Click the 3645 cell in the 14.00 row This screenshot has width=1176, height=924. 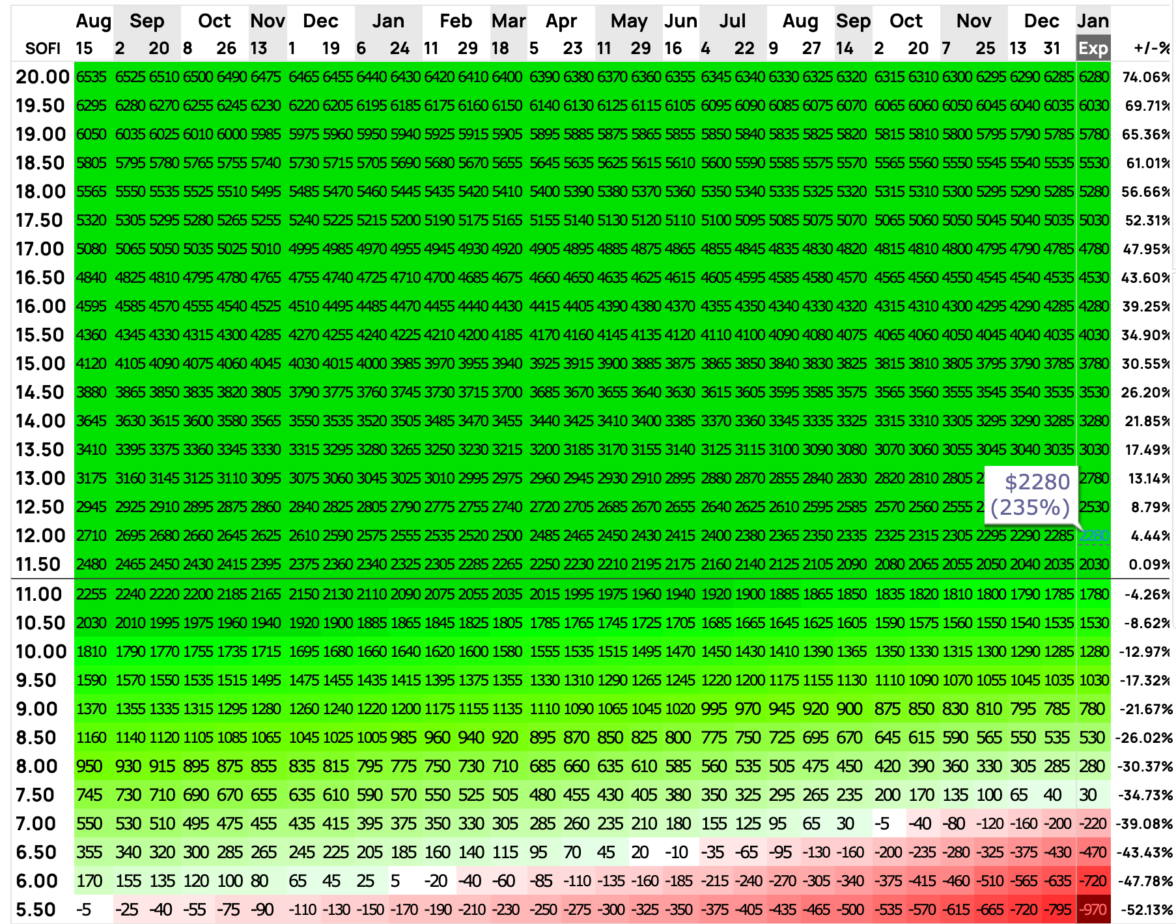click(91, 421)
